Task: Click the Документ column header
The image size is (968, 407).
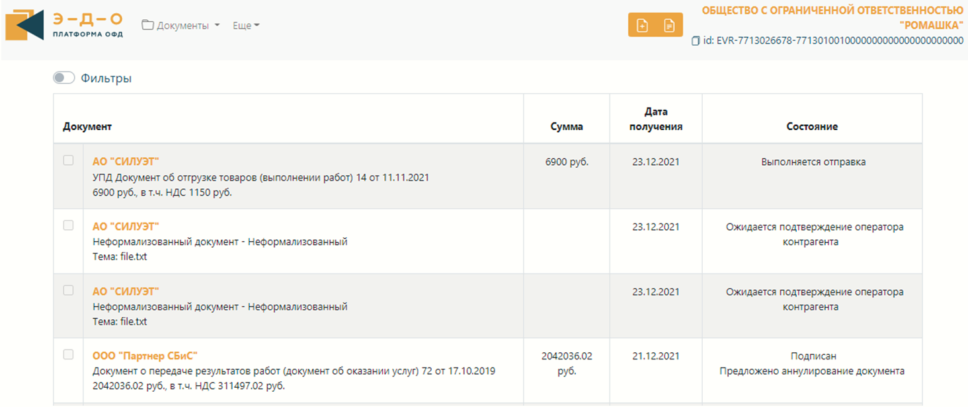Action: pyautogui.click(x=87, y=126)
